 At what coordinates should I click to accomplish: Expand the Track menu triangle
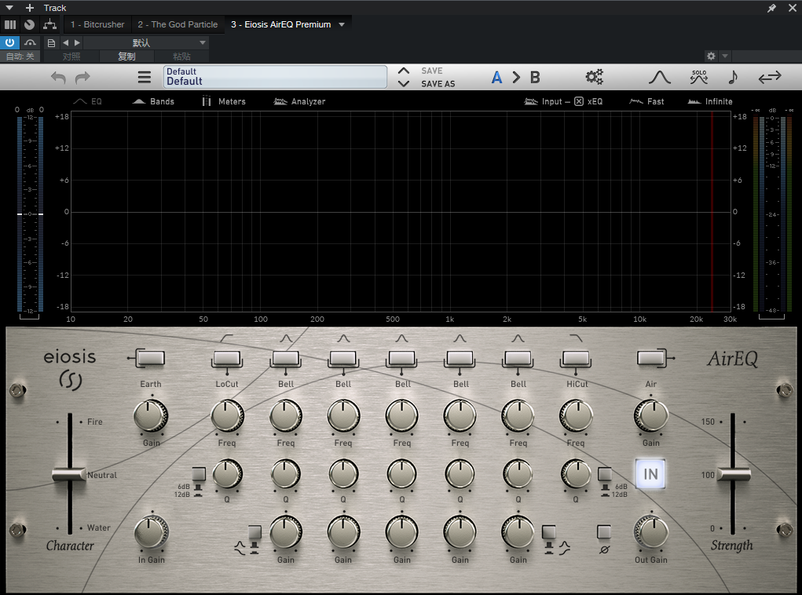pyautogui.click(x=9, y=8)
